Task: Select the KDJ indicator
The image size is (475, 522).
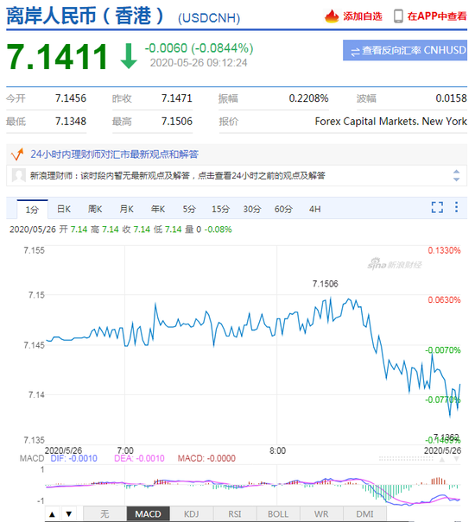Action: [192, 514]
